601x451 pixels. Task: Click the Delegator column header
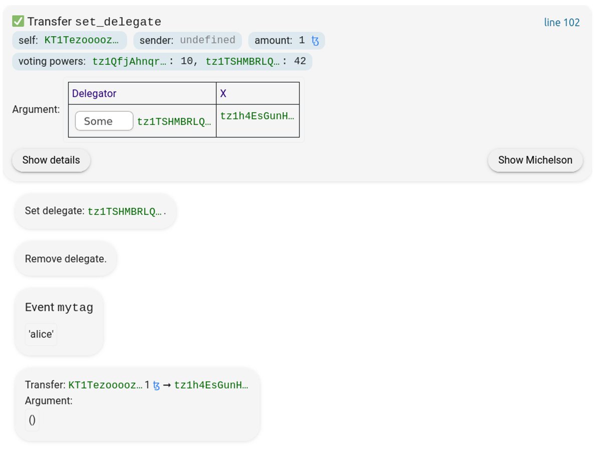pyautogui.click(x=142, y=93)
